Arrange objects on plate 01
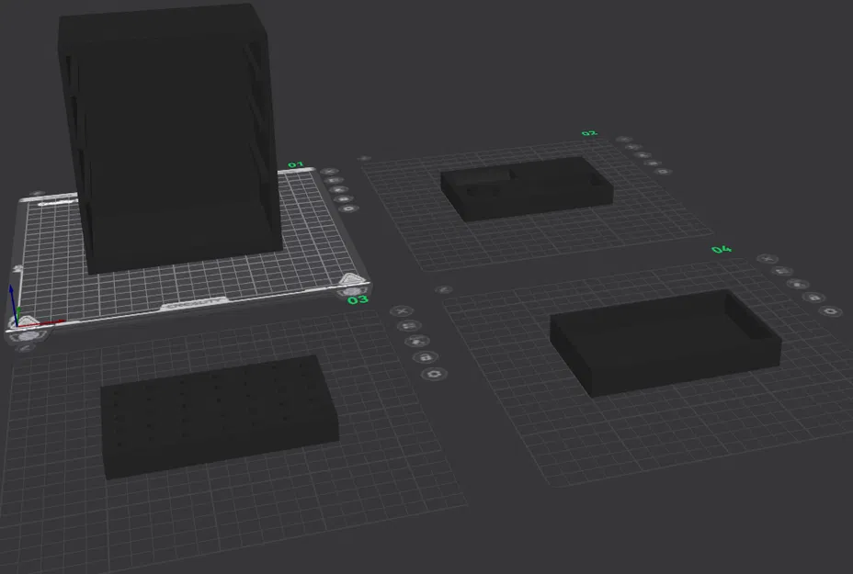This screenshot has width=853, height=574. pos(339,189)
